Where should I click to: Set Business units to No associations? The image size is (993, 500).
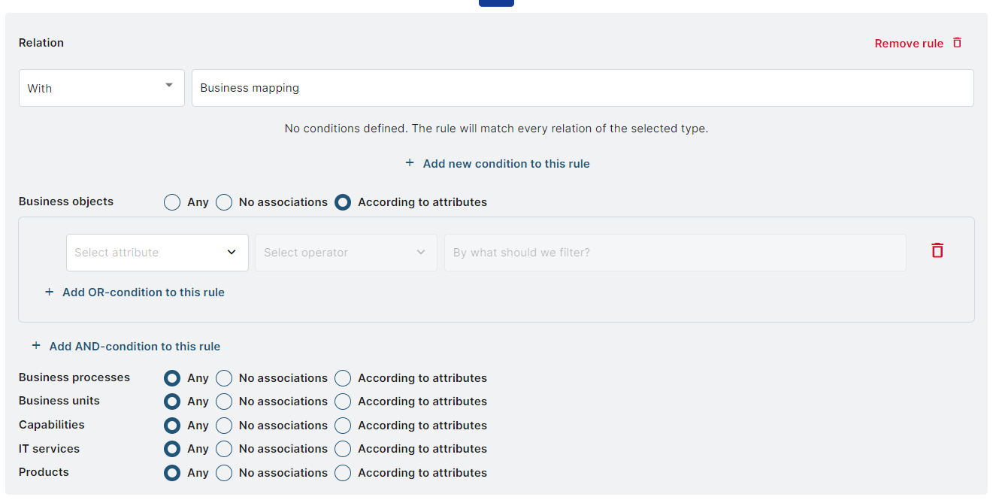224,402
